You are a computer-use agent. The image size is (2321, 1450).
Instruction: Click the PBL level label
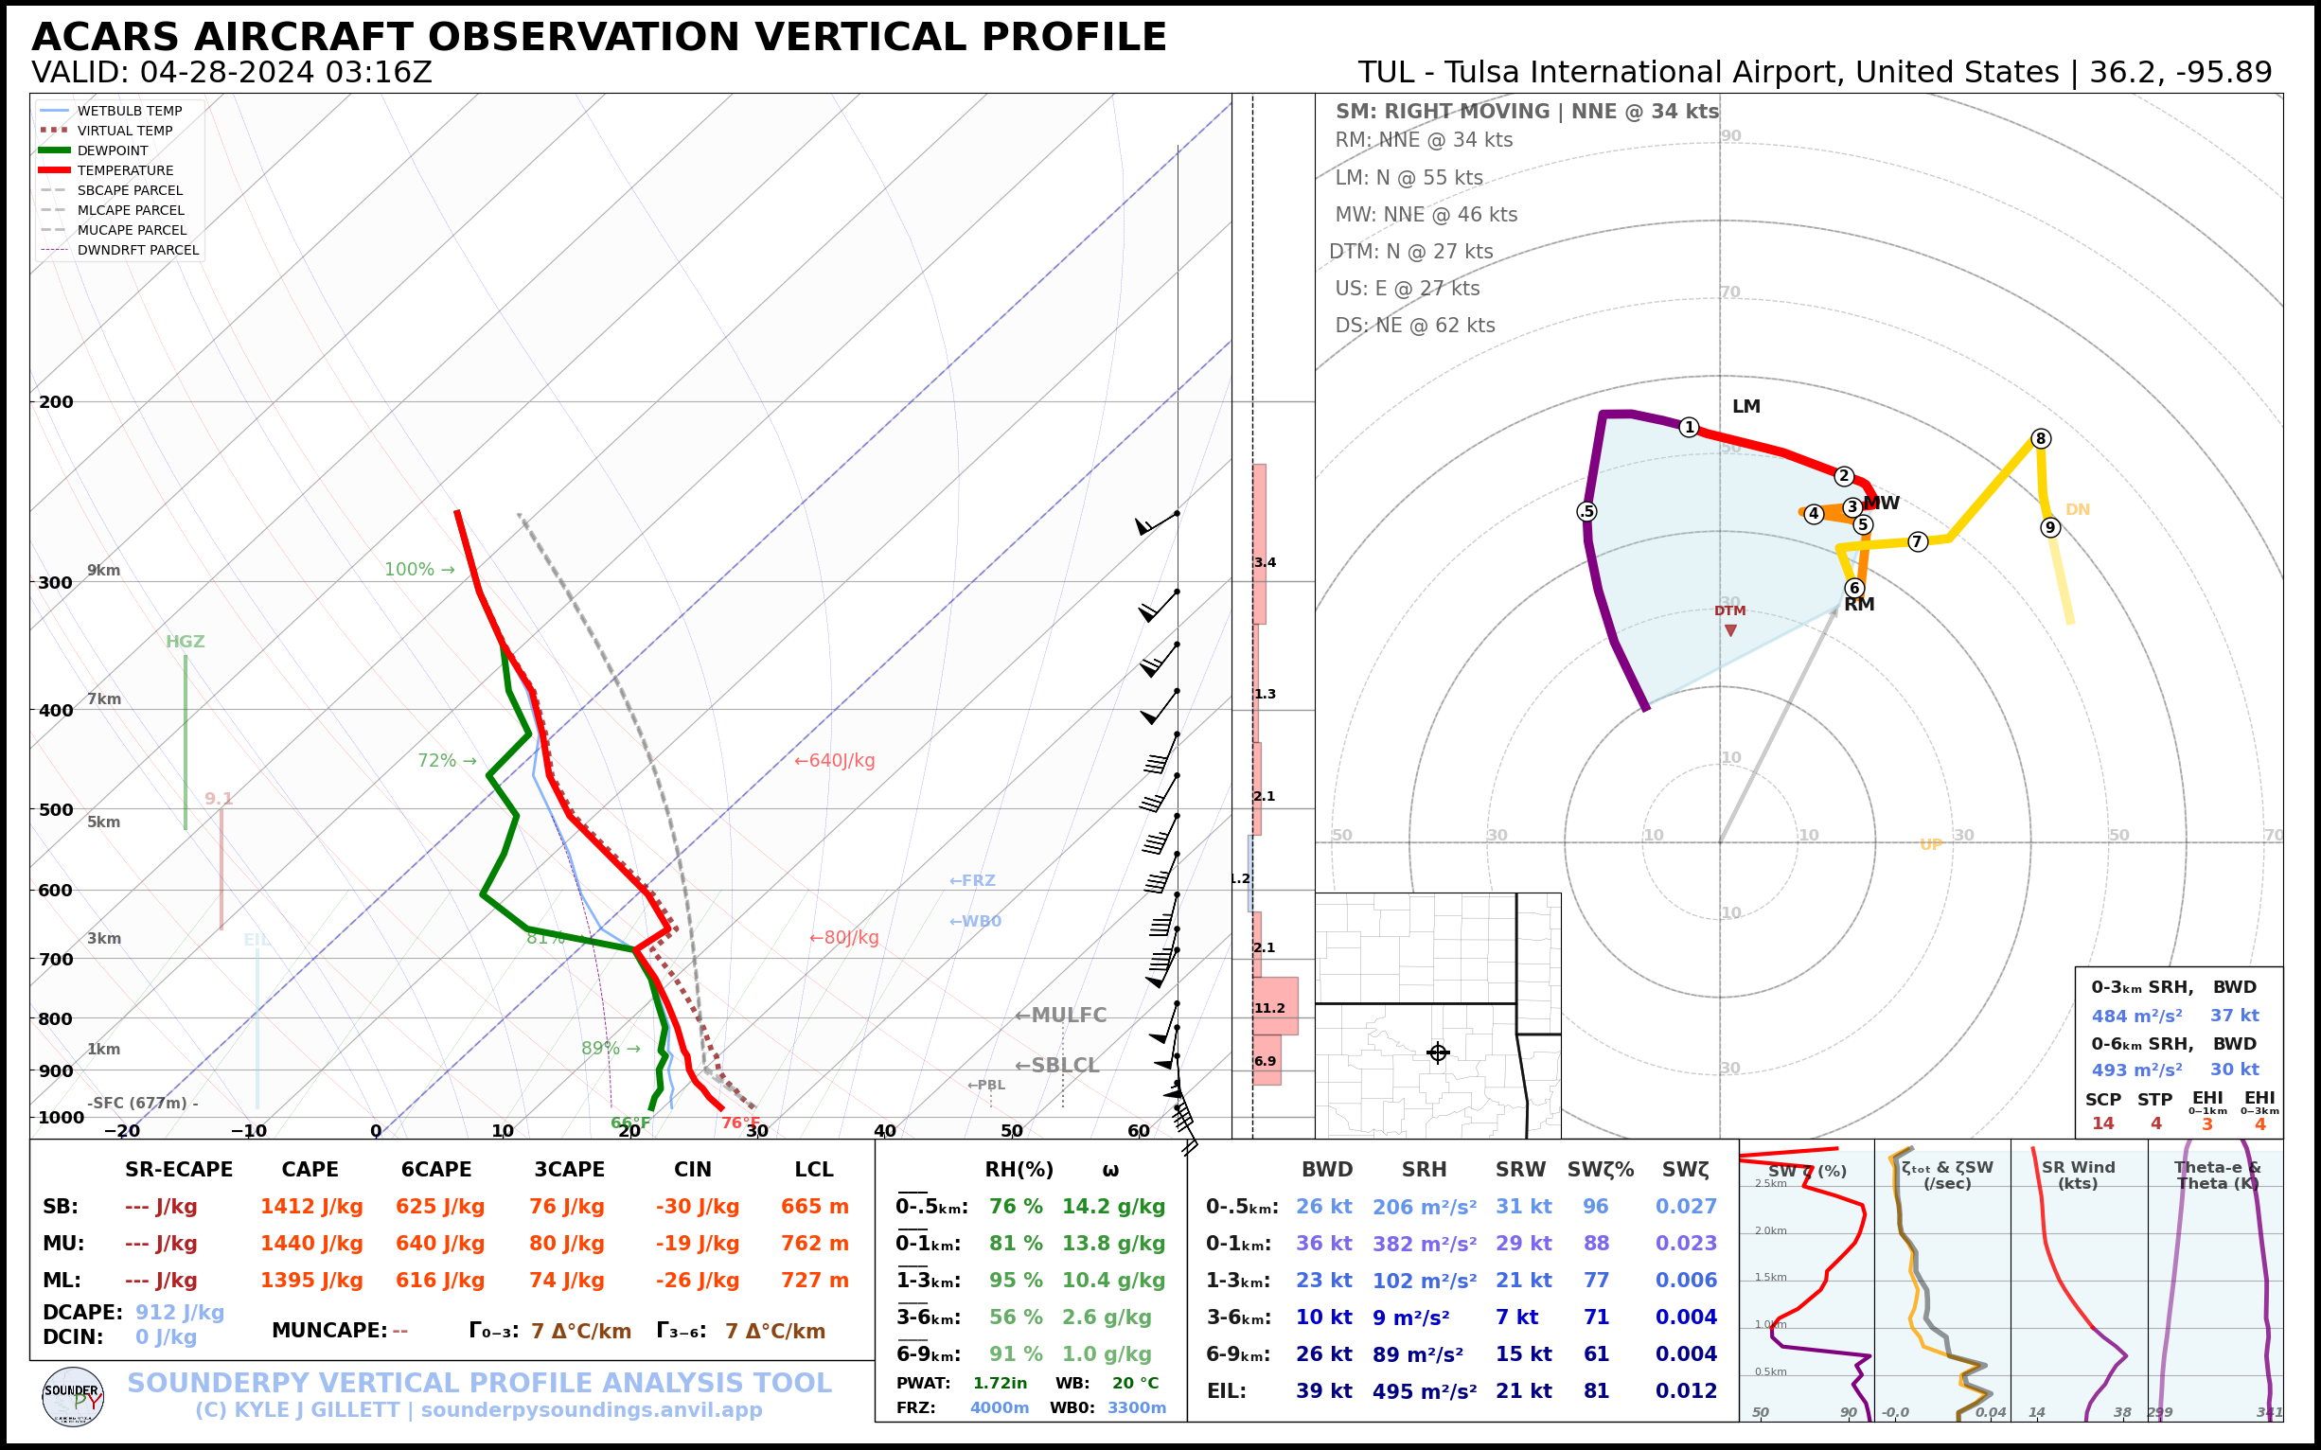[x=986, y=1086]
